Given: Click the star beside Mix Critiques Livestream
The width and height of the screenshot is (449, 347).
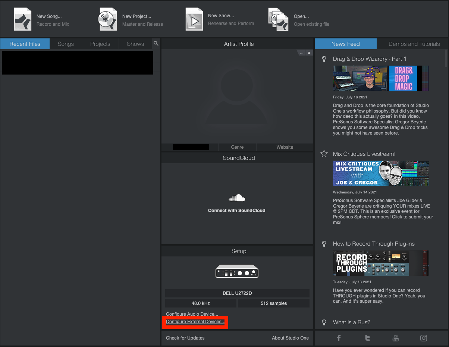Looking at the screenshot, I should tap(324, 154).
